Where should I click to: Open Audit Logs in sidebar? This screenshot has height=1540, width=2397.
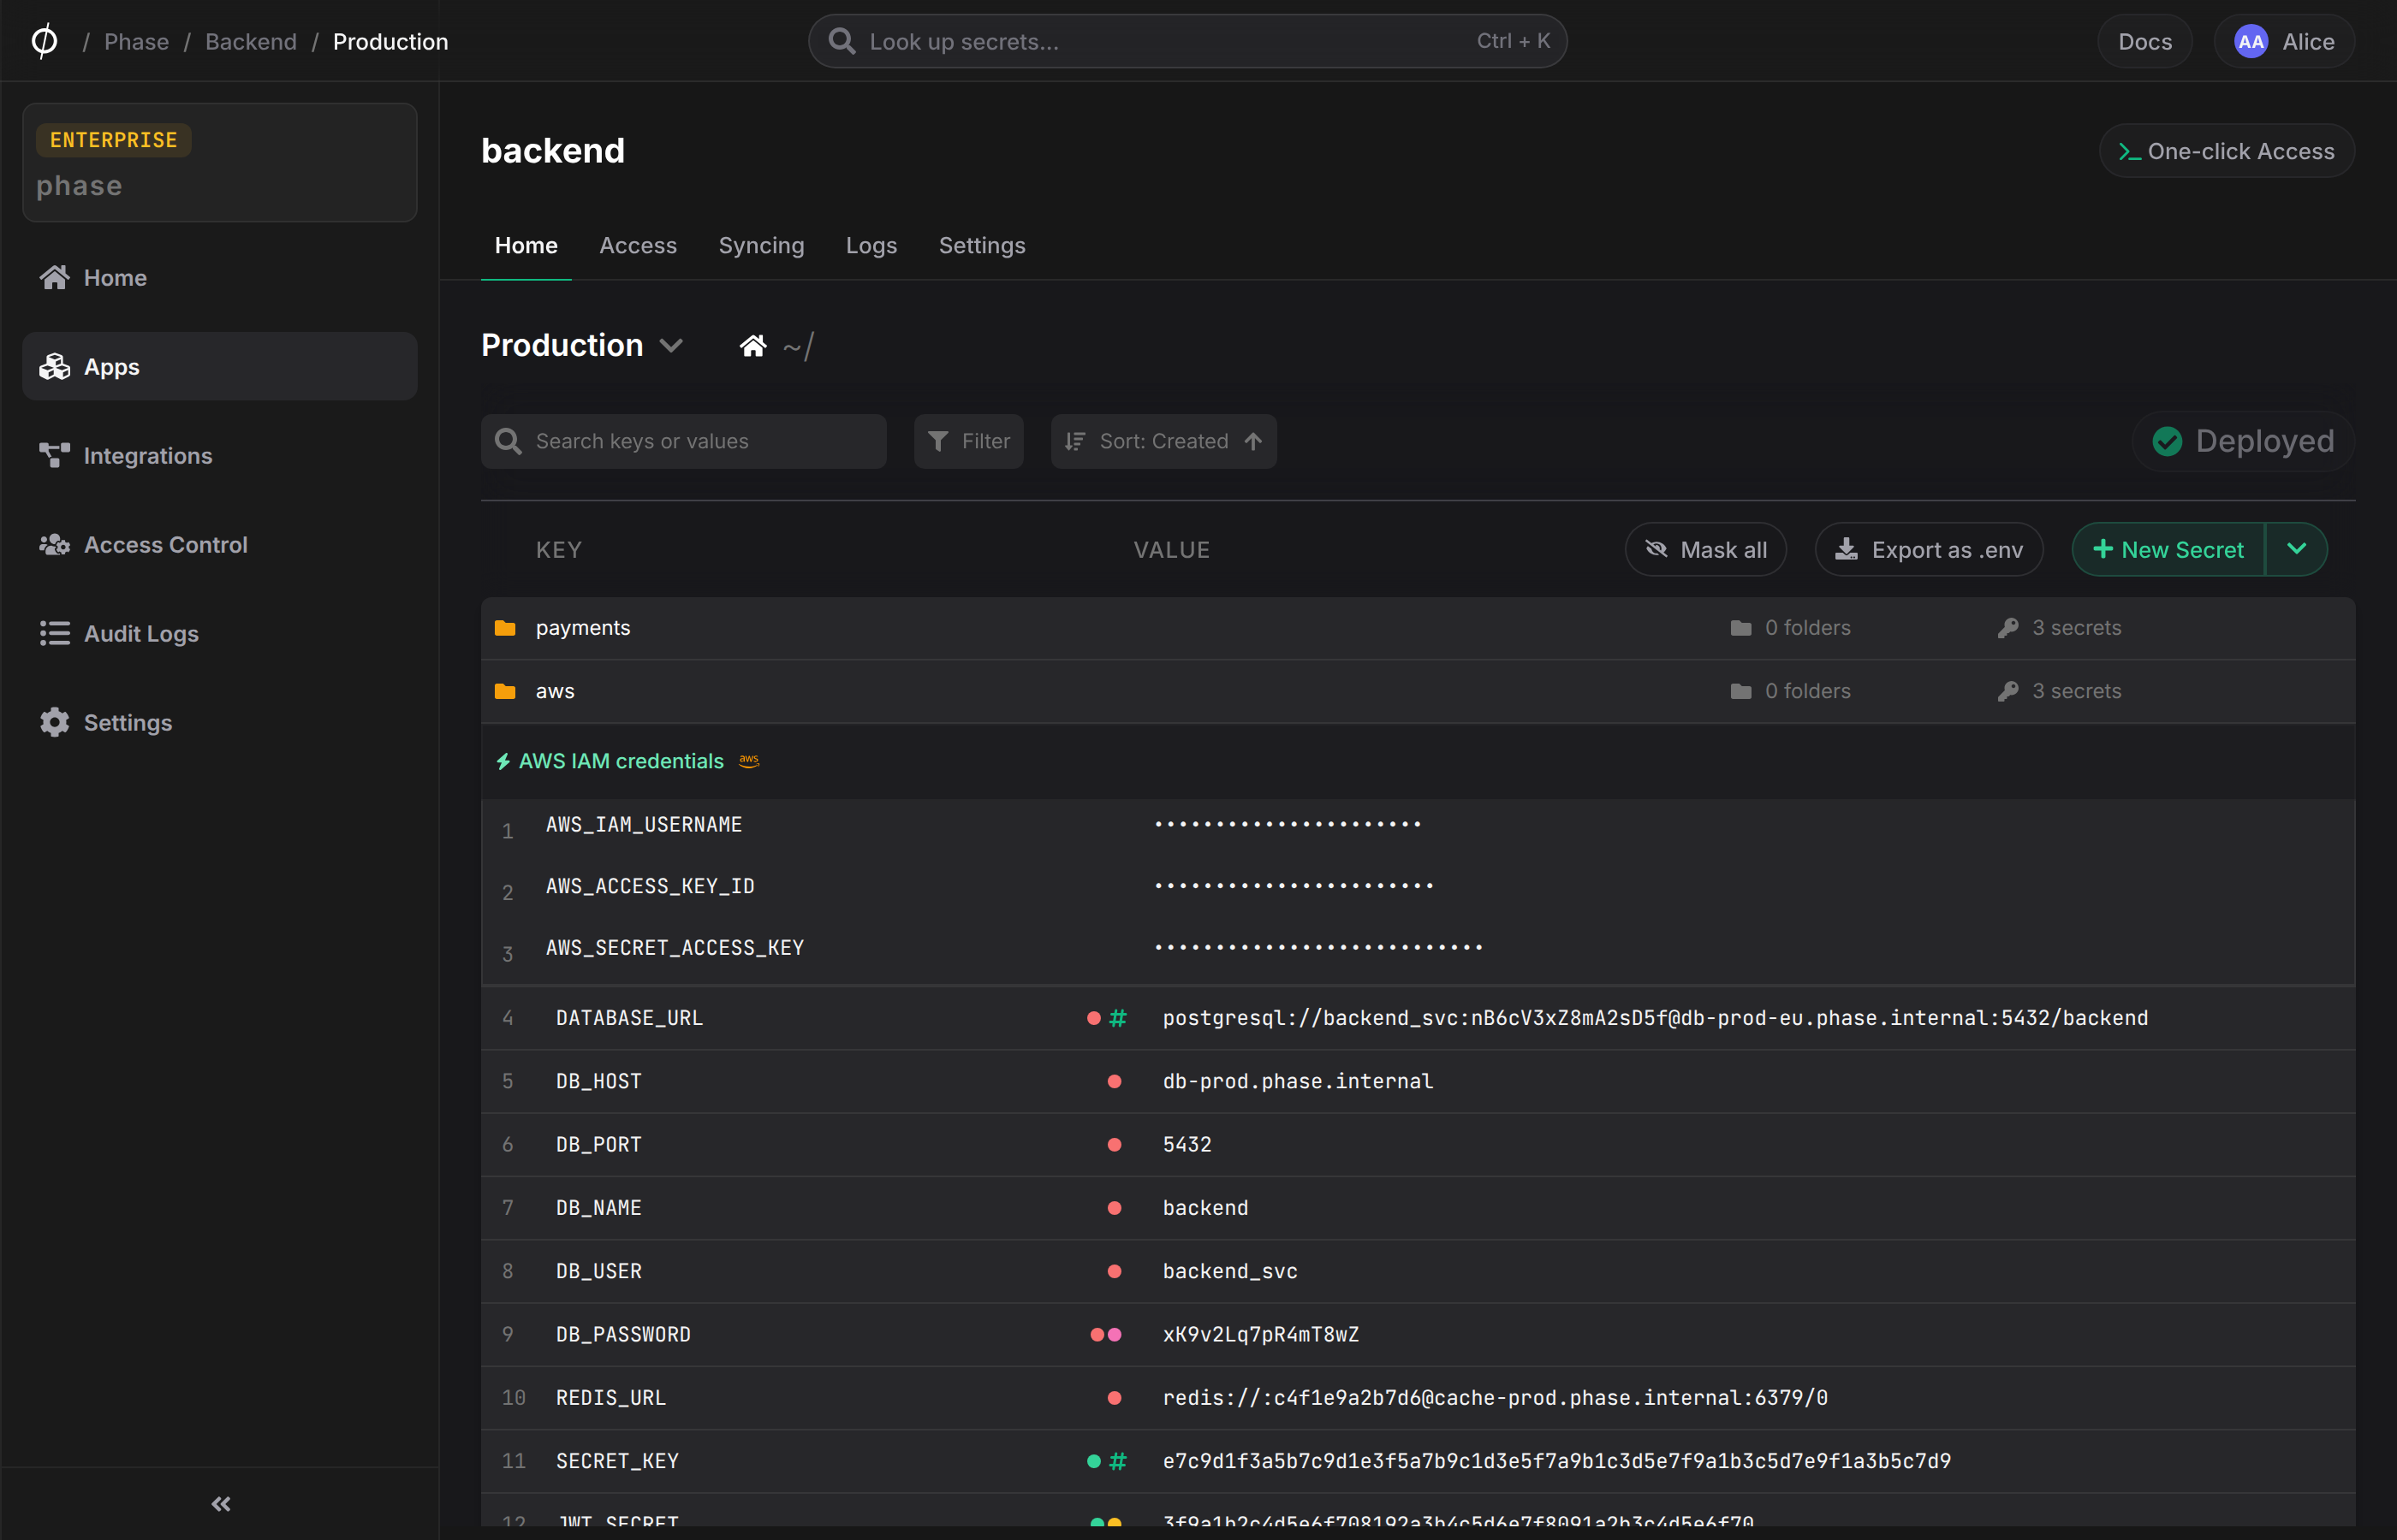(x=219, y=634)
